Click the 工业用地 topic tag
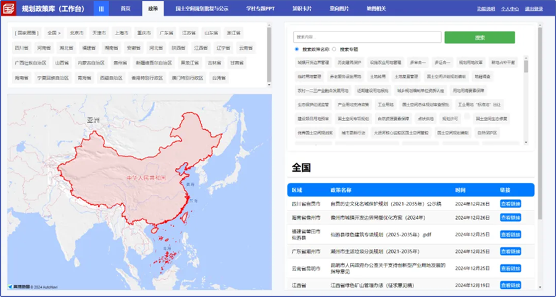This screenshot has height=297, width=556. point(386,105)
